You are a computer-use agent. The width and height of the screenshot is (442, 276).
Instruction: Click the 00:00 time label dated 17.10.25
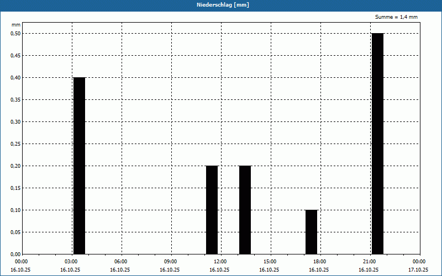(420, 262)
